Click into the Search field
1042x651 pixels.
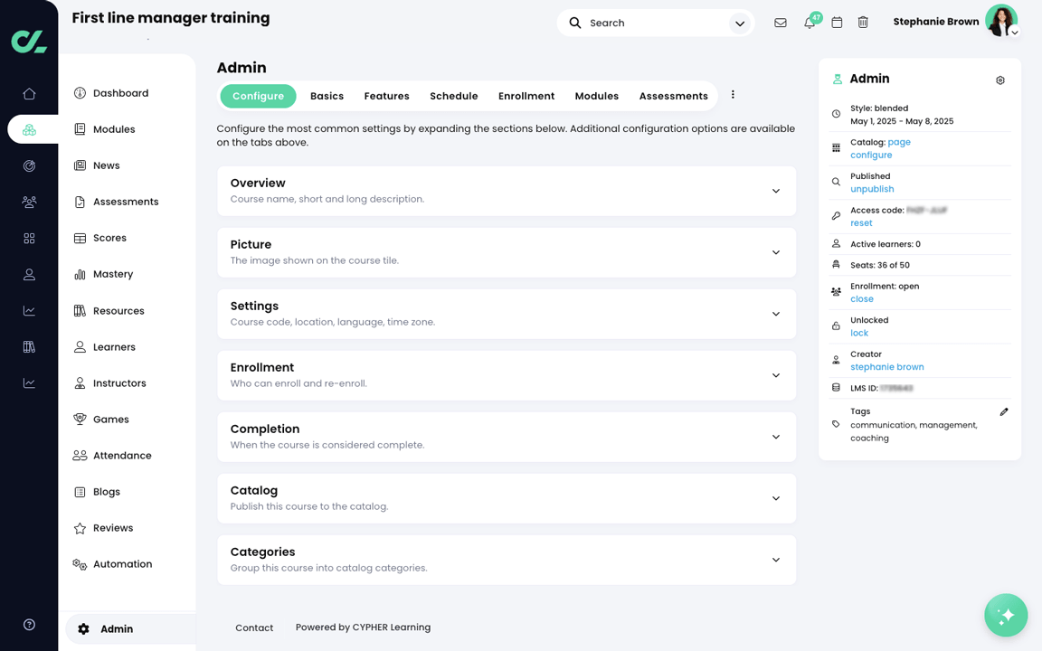[x=655, y=23]
